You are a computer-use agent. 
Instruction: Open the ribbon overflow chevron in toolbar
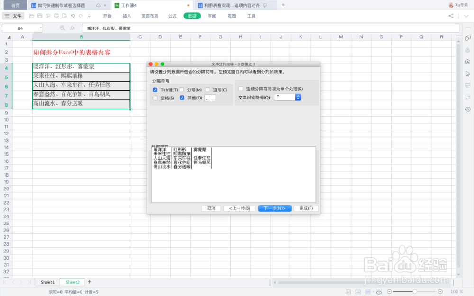89,16
